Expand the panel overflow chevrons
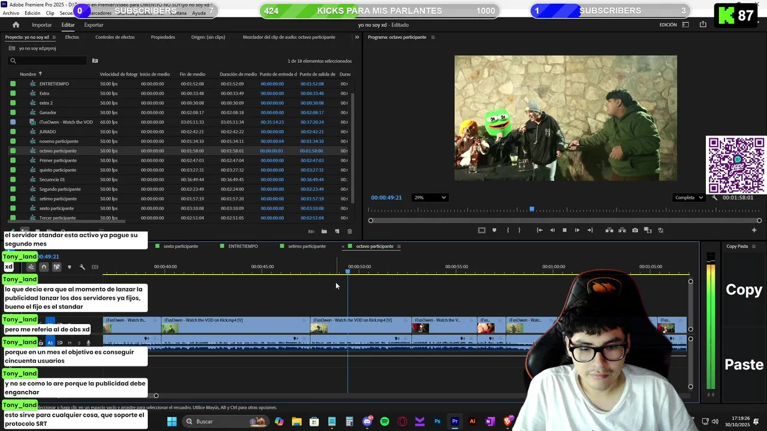The height and width of the screenshot is (431, 767). pos(357,37)
